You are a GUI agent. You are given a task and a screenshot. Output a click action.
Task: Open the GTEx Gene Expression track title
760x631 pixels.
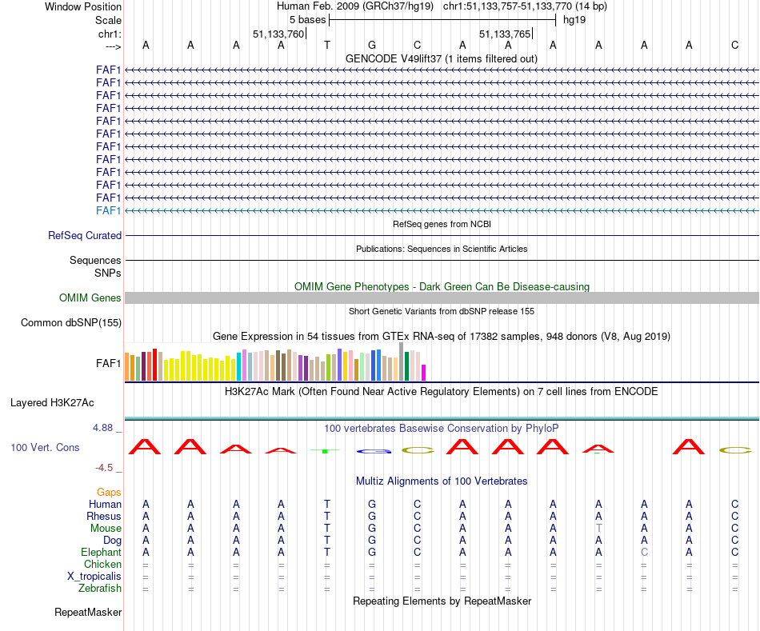(x=442, y=337)
